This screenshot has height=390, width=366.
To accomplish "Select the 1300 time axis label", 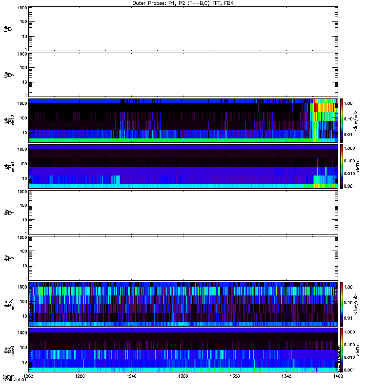I will tap(183, 376).
